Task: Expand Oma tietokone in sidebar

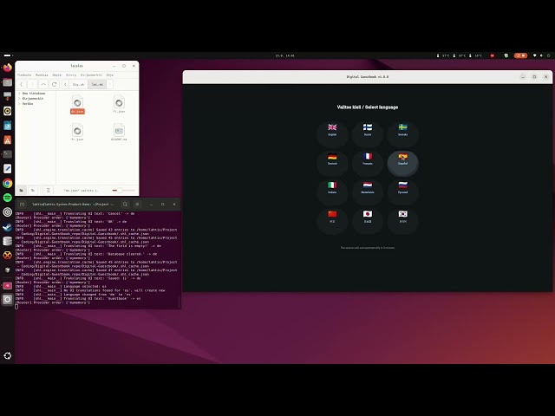Action: click(x=19, y=94)
